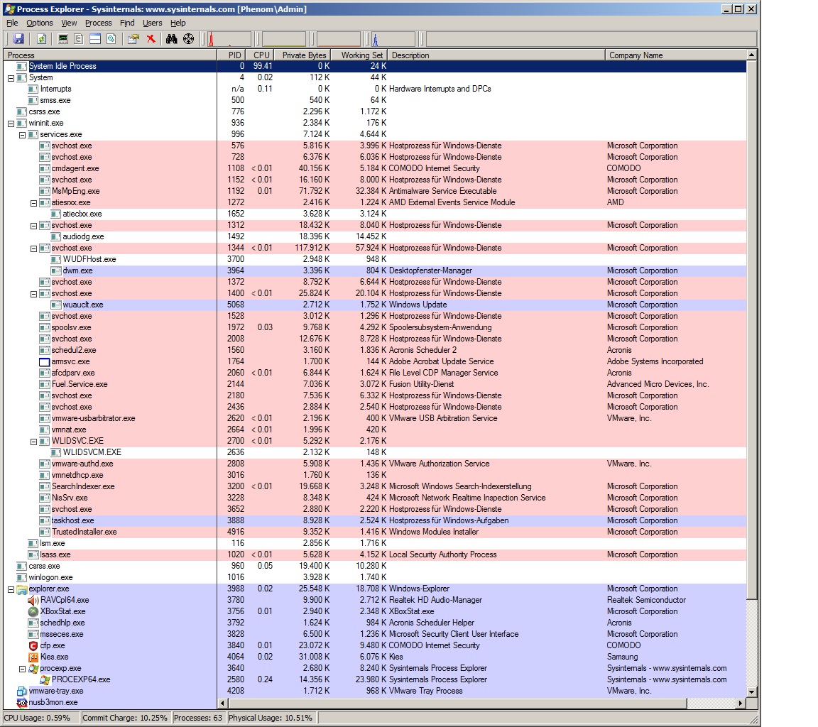Viewport: 818px width, 727px height.
Task: Open the Users menu
Action: [153, 23]
